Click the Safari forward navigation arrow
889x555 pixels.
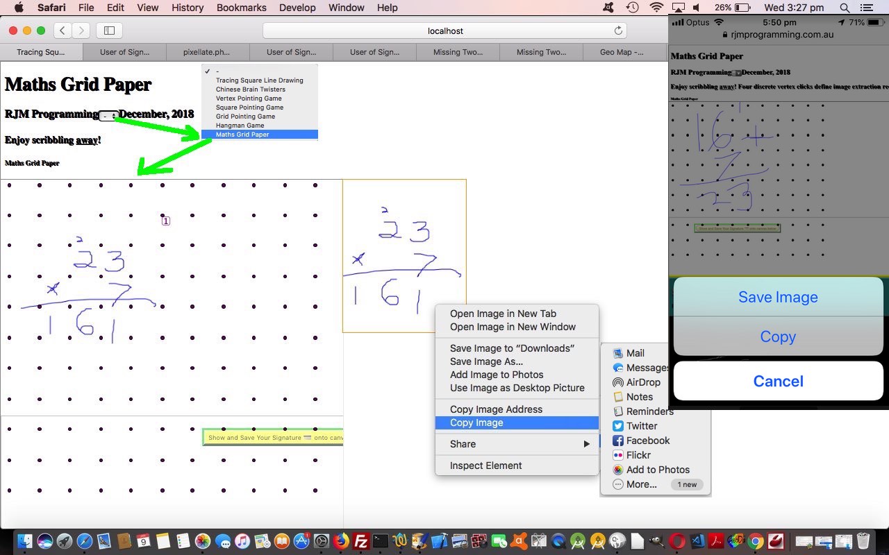point(81,31)
